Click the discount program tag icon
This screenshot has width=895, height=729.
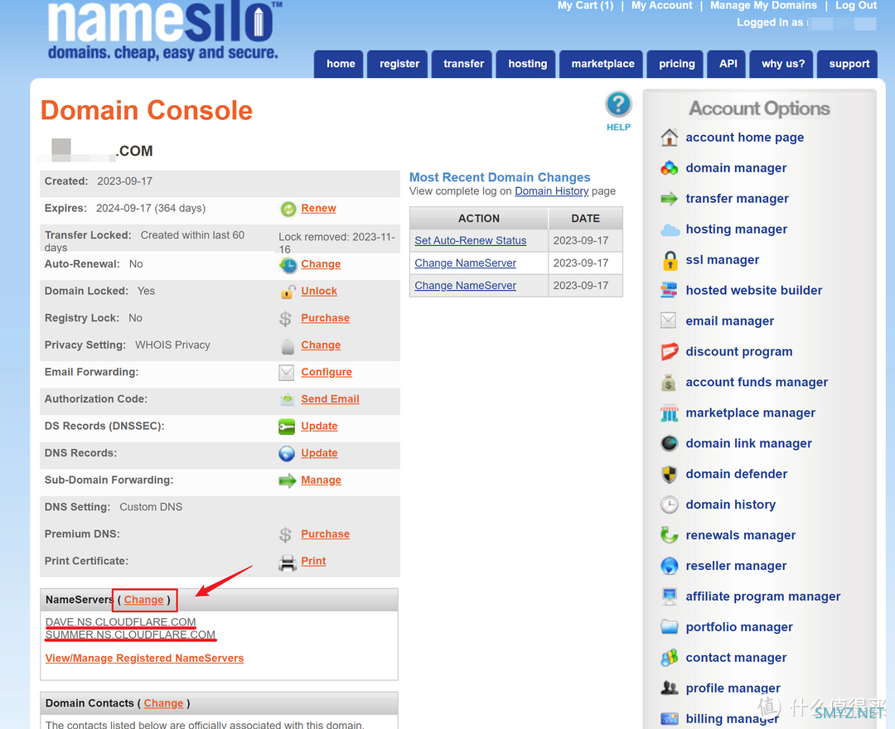(669, 352)
